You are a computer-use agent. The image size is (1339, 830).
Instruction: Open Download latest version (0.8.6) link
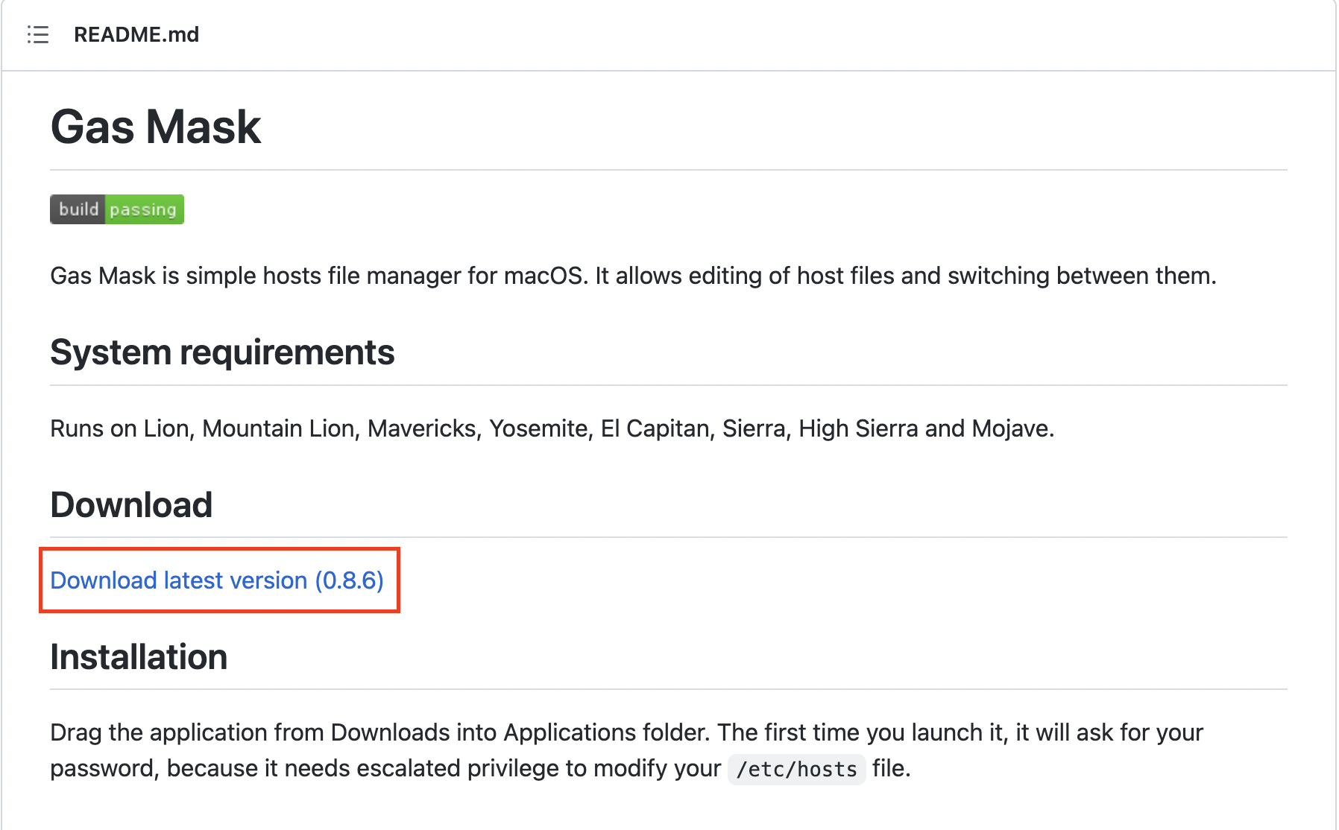tap(217, 580)
